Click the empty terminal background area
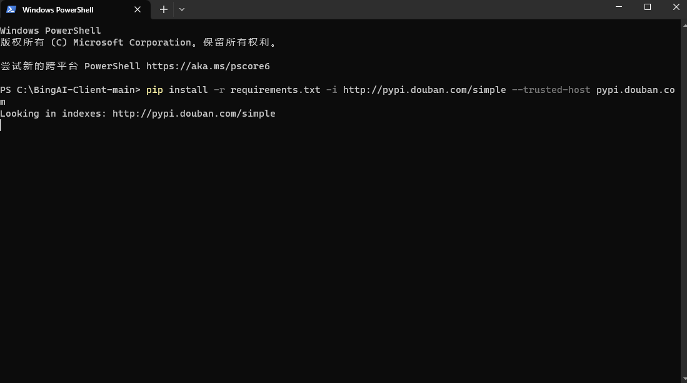The image size is (687, 383). click(x=344, y=250)
